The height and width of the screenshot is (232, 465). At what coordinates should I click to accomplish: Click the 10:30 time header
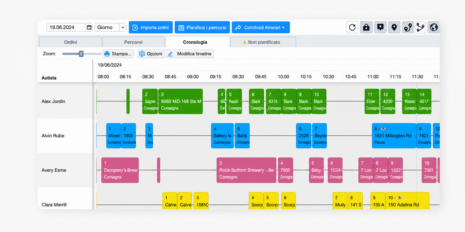point(328,77)
